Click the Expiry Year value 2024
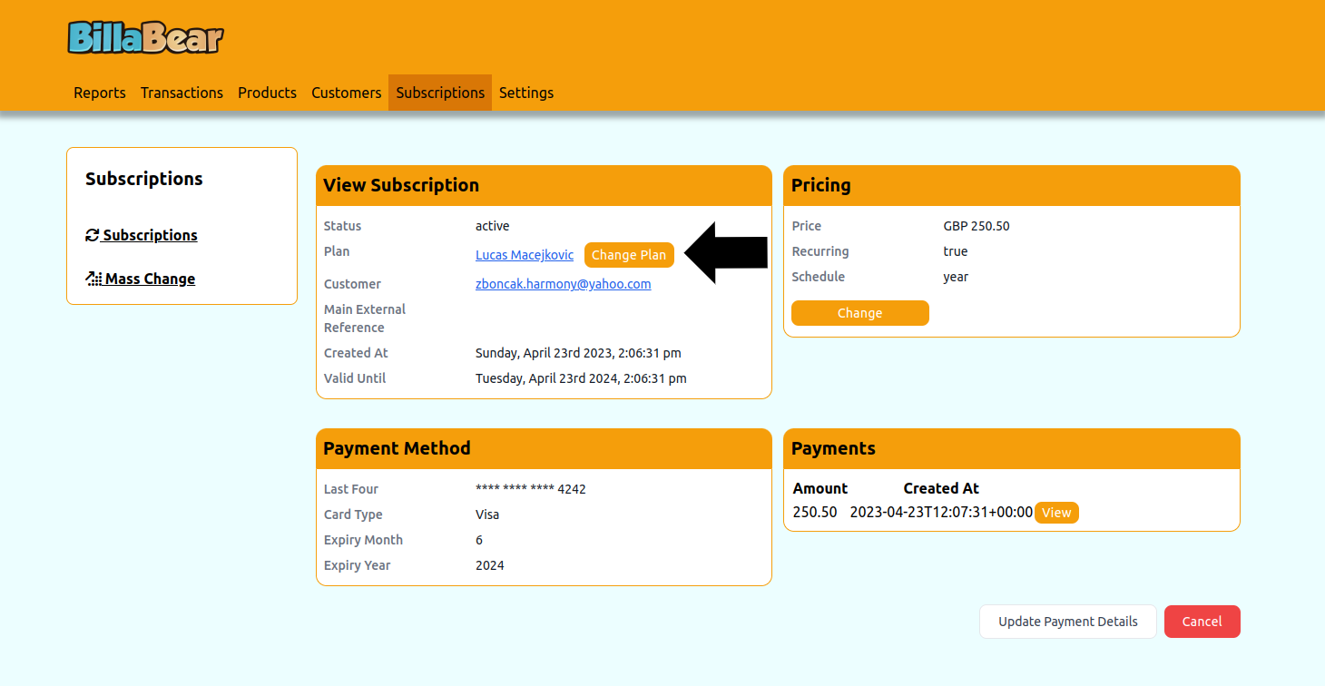 pos(490,565)
